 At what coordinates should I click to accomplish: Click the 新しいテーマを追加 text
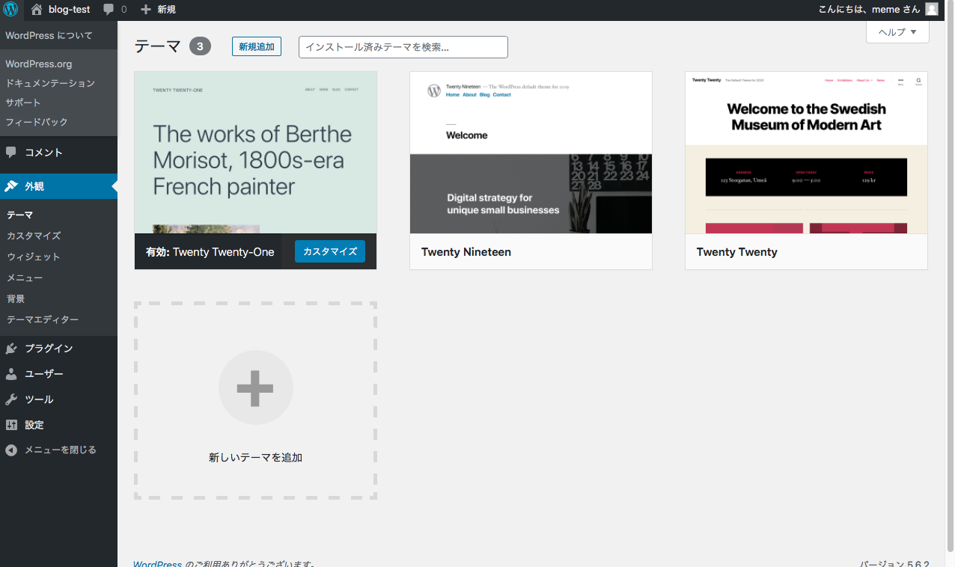pyautogui.click(x=255, y=457)
